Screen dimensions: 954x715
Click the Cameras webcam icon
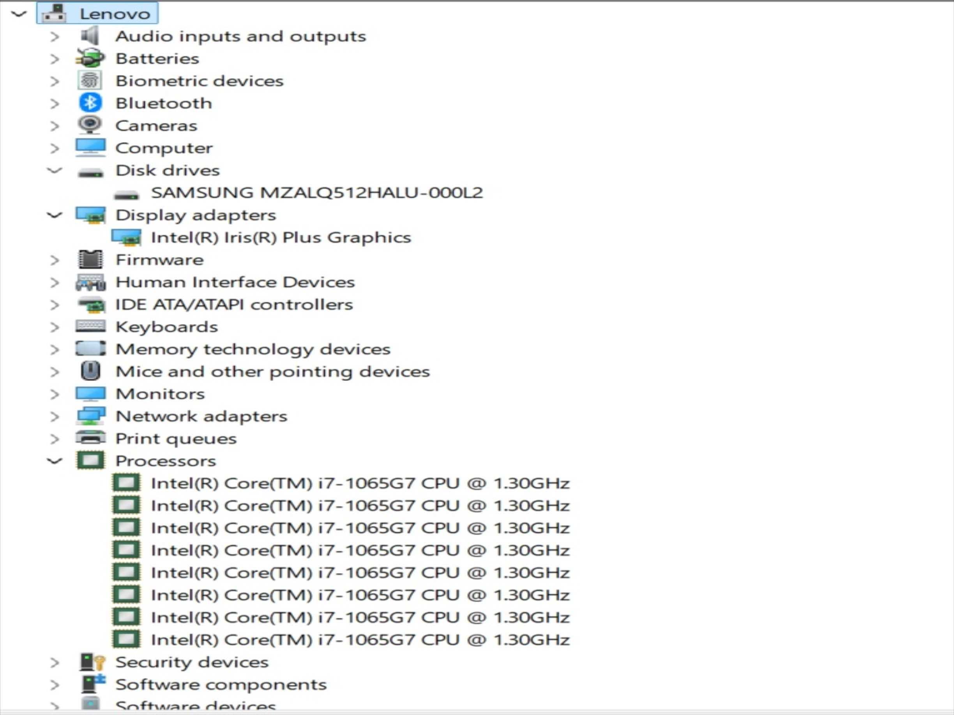(x=90, y=125)
